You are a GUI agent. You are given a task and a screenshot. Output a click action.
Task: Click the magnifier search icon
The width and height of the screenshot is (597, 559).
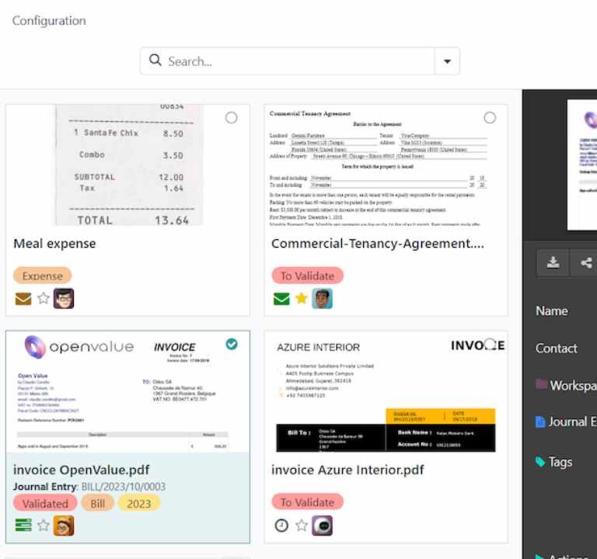(x=155, y=60)
